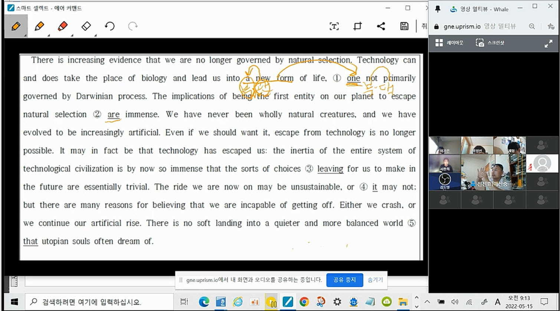Select the first orange pen tool

16,26
